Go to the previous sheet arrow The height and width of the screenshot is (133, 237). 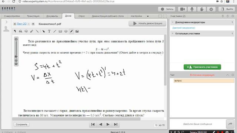pos(15,24)
